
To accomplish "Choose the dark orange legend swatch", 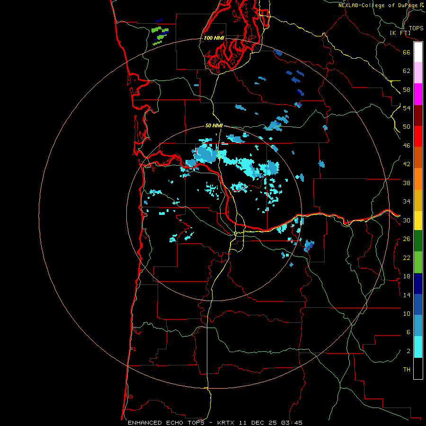I will click(418, 157).
